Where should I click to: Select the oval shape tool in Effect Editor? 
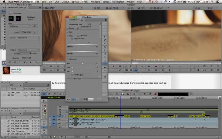tap(105, 57)
